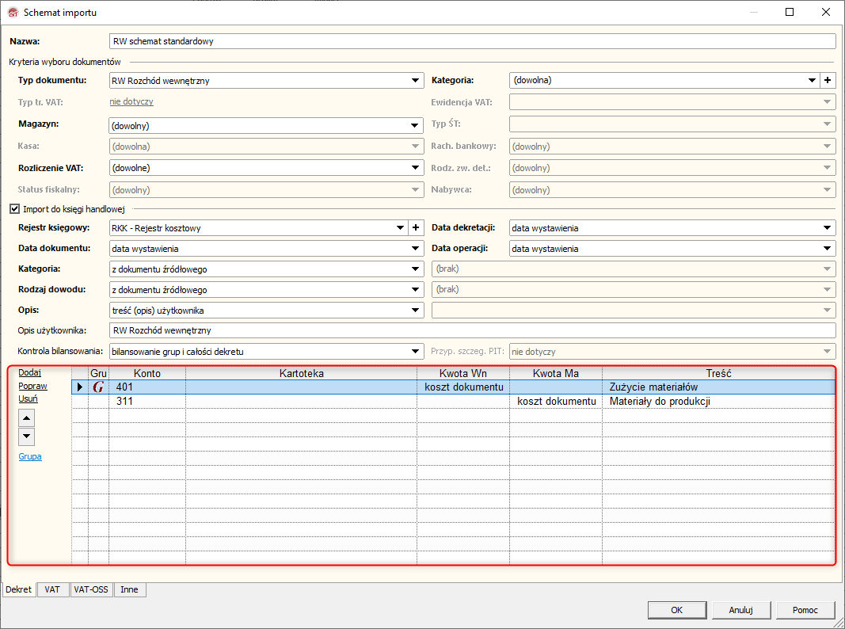The width and height of the screenshot is (845, 629).
Task: Open the Data dekretacji dropdown
Action: click(828, 228)
